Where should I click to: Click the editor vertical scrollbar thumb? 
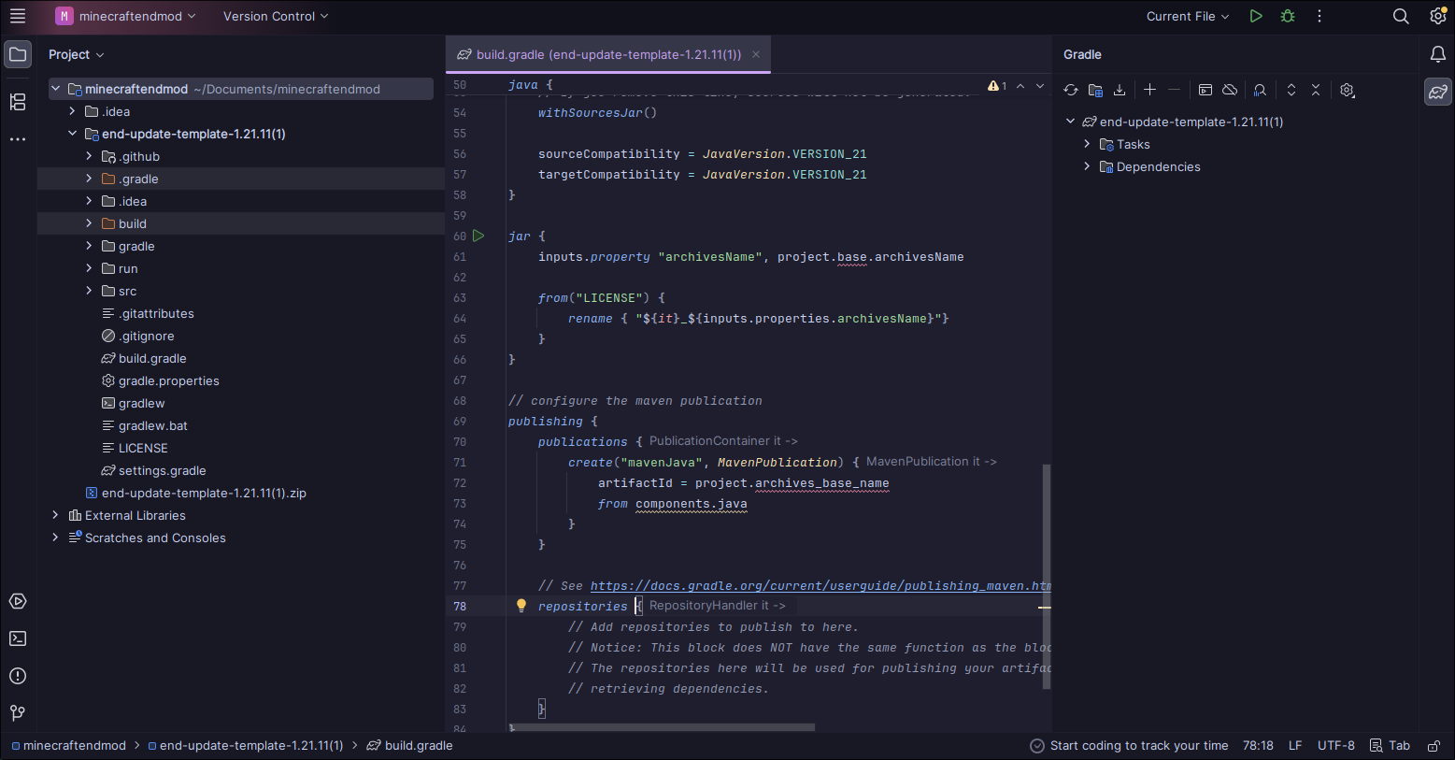(x=1047, y=576)
